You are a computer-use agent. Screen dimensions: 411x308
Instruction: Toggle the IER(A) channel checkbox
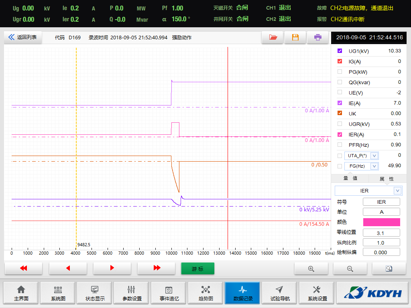[x=340, y=134]
